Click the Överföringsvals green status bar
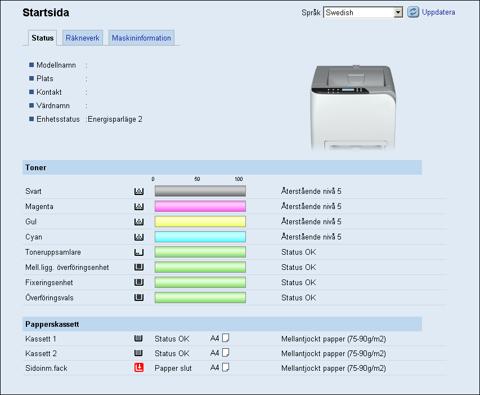 200,298
